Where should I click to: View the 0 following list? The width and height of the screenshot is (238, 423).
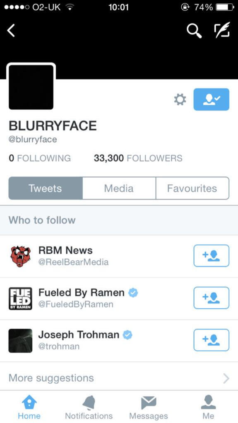(x=40, y=158)
